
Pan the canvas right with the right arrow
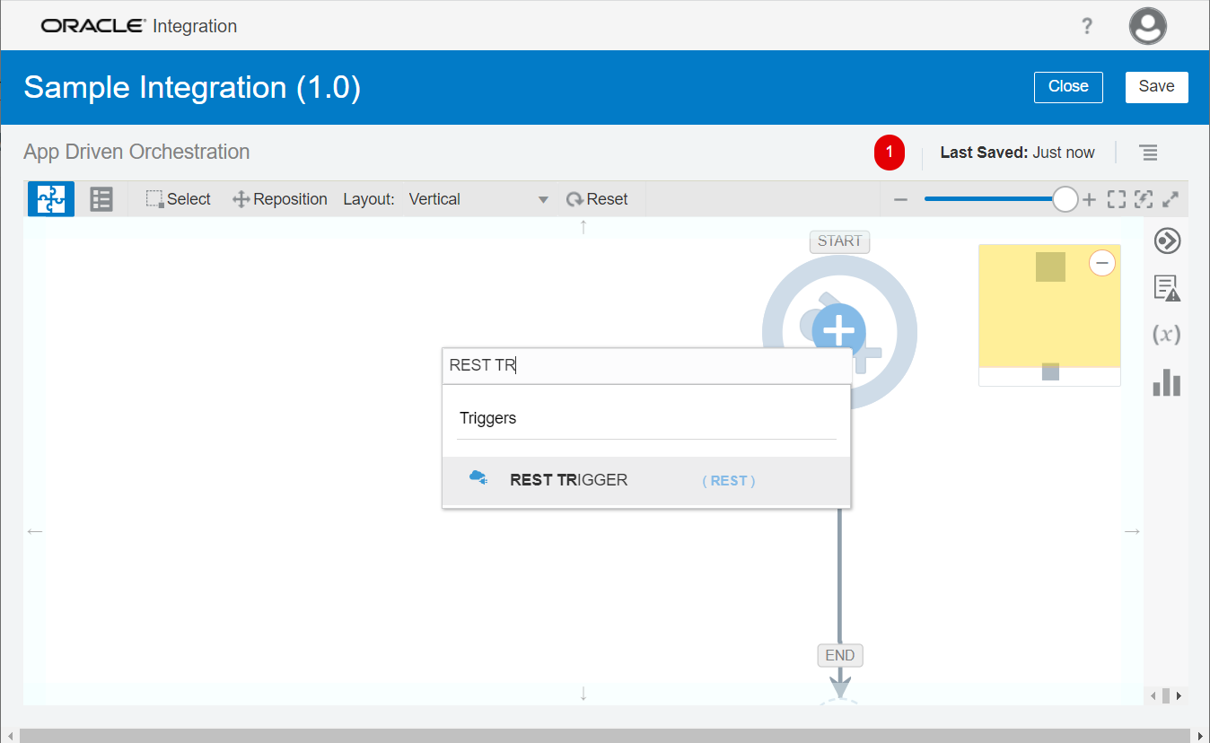(x=1133, y=531)
